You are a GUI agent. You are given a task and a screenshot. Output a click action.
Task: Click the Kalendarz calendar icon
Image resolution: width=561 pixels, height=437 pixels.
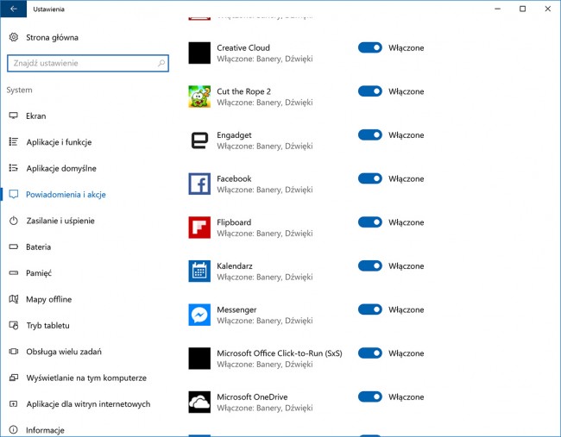(199, 272)
